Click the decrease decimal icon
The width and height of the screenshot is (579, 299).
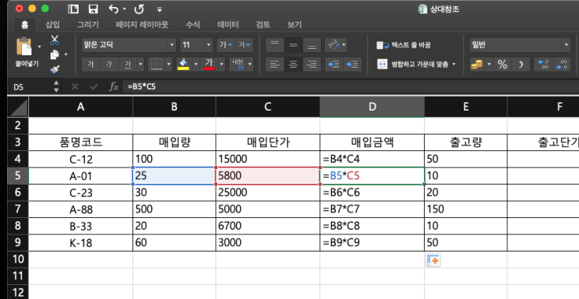coord(562,65)
